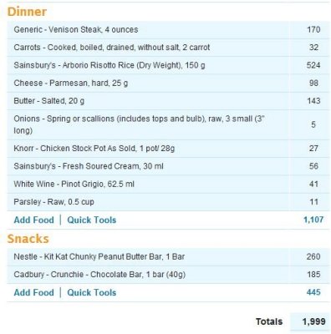
Task: Select the Venison Steak entry
Action: pos(76,29)
